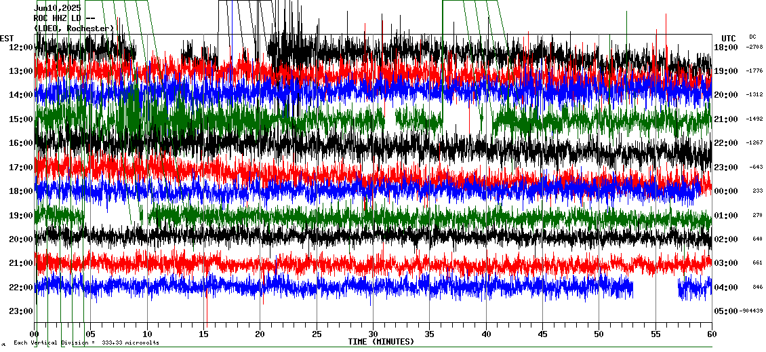Click the 30 minute tick on time axis

373,334
